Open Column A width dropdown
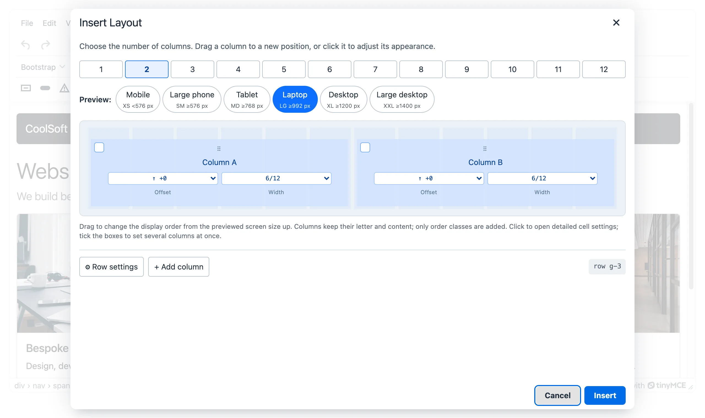This screenshot has width=705, height=418. coord(276,178)
